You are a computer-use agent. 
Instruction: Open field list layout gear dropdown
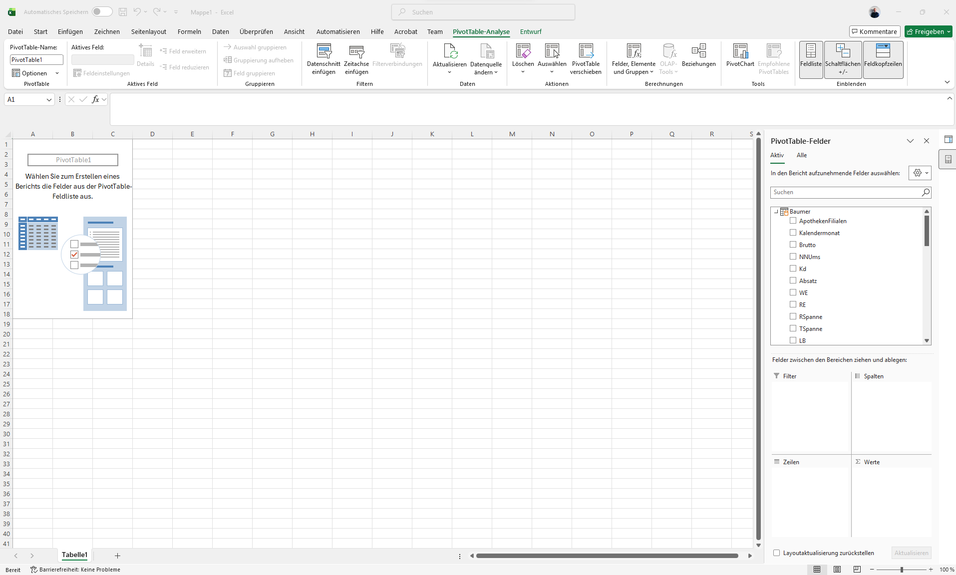coord(920,173)
